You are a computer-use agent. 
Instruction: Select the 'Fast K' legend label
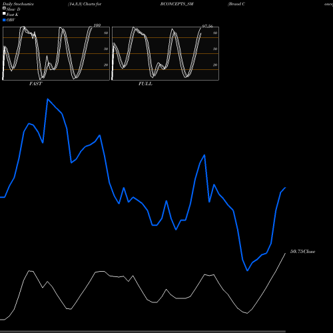pyautogui.click(x=13, y=15)
